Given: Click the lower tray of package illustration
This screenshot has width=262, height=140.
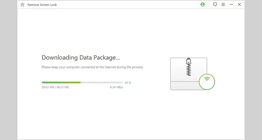Looking at the screenshot, I should 185,86.
